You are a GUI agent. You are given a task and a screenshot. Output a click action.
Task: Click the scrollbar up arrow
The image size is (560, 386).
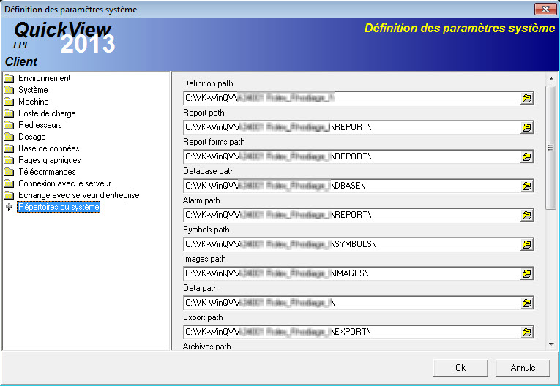pos(551,79)
